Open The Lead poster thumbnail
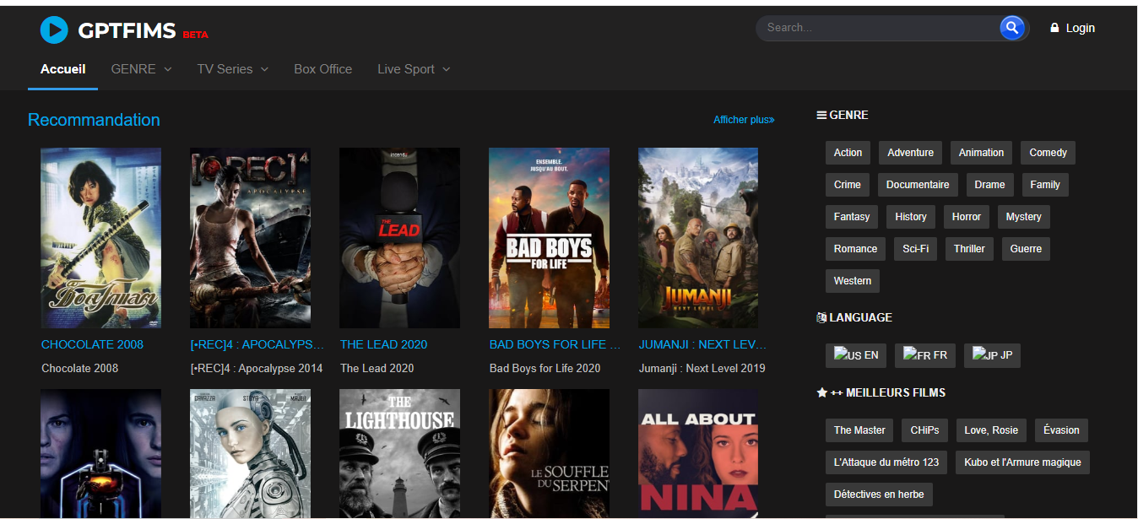Screen dimensions: 1138x519 (x=400, y=238)
